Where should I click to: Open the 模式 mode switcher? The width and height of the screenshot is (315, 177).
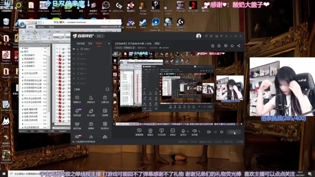(x=100, y=36)
